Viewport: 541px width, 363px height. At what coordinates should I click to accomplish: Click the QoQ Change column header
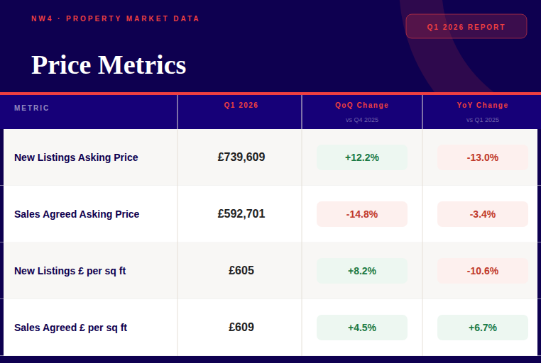(362, 105)
